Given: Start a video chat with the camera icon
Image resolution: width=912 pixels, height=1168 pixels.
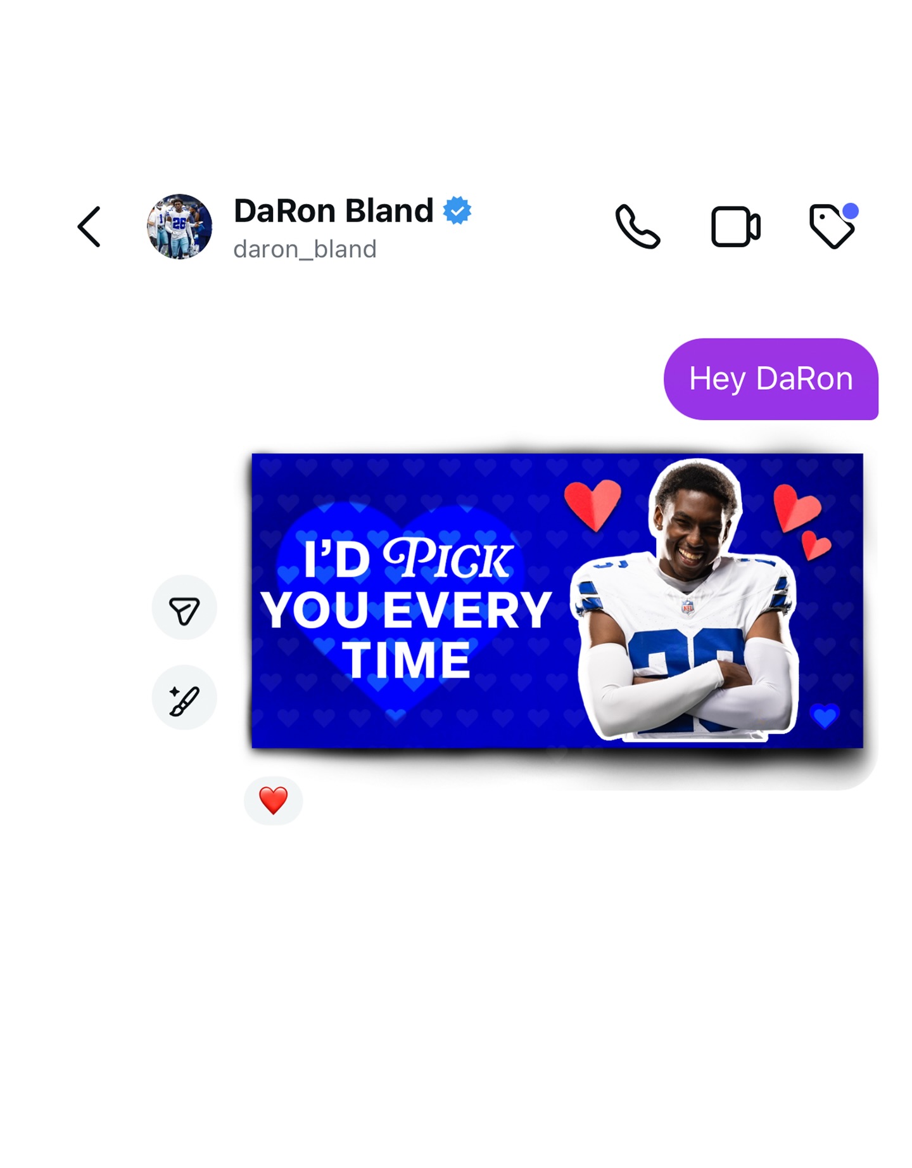Looking at the screenshot, I should click(735, 226).
